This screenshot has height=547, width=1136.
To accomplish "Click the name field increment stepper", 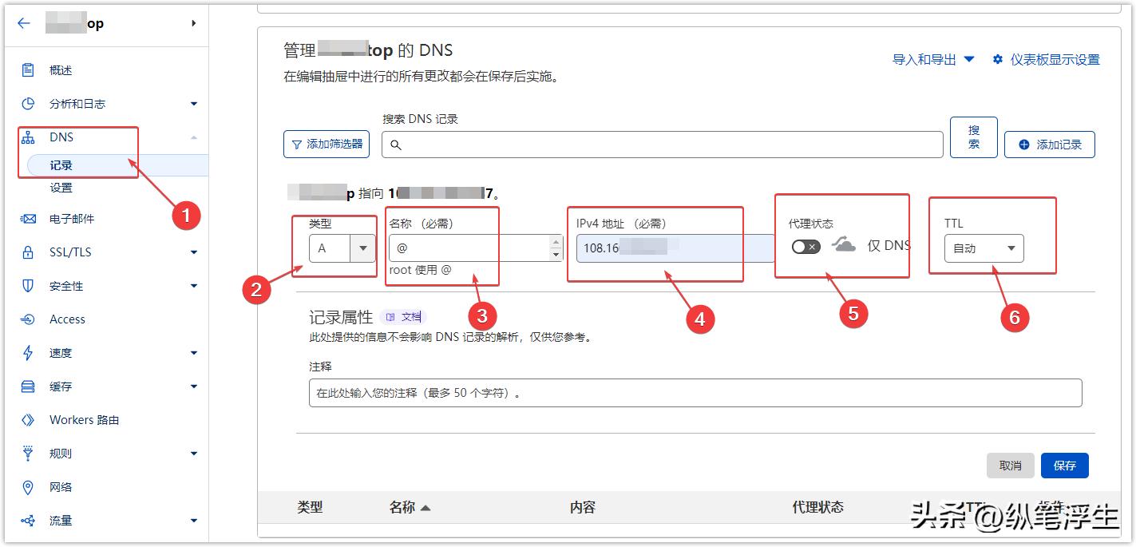I will pos(555,244).
